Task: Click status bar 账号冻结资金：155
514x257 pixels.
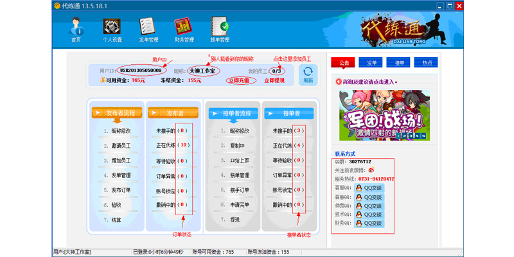Action: pos(269,252)
